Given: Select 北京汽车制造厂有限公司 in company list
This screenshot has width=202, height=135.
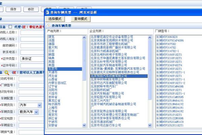Looking at the screenshot, I should click(x=107, y=93).
